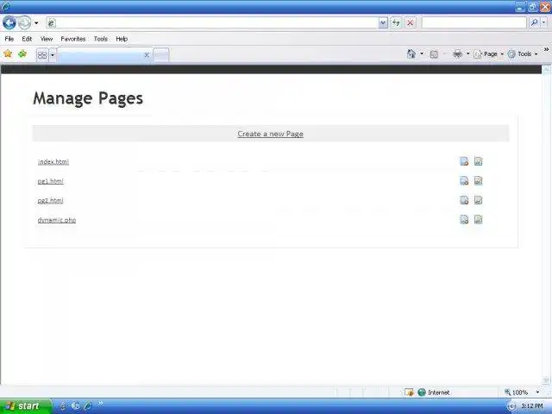
Task: Refresh the page with the green arrows icon
Action: pyautogui.click(x=397, y=23)
